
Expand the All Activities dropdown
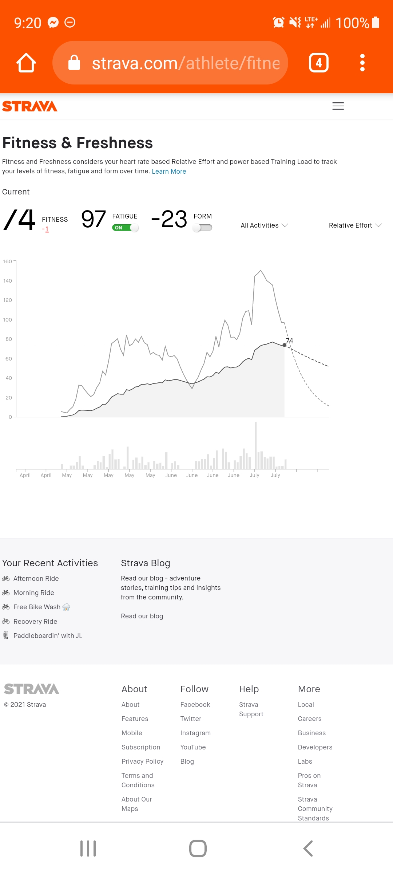tap(264, 225)
